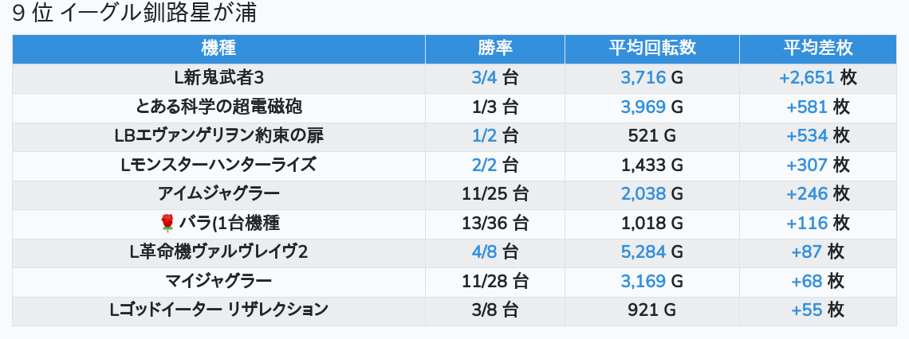
Task: Select the +581 difference link
Action: 807,106
